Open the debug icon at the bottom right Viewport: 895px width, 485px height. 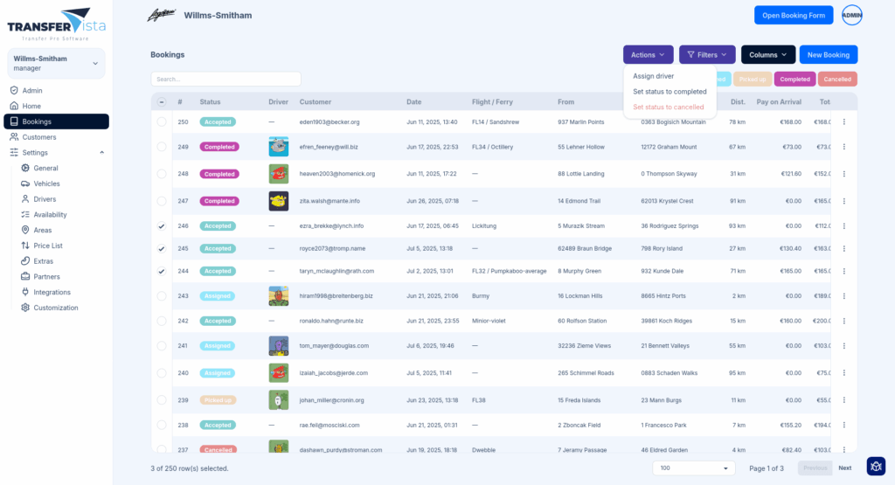tap(876, 466)
